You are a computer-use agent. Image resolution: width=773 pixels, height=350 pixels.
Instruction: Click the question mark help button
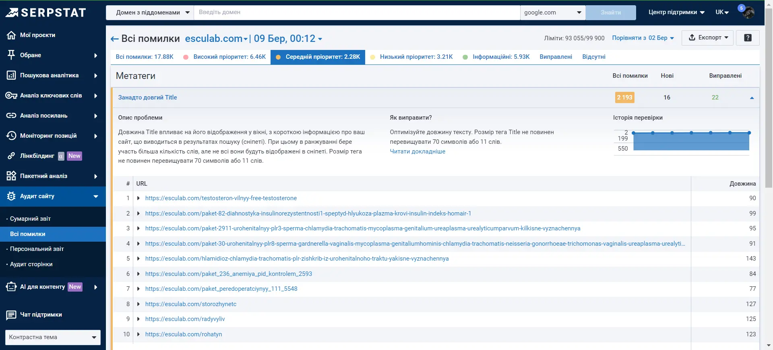click(x=748, y=38)
